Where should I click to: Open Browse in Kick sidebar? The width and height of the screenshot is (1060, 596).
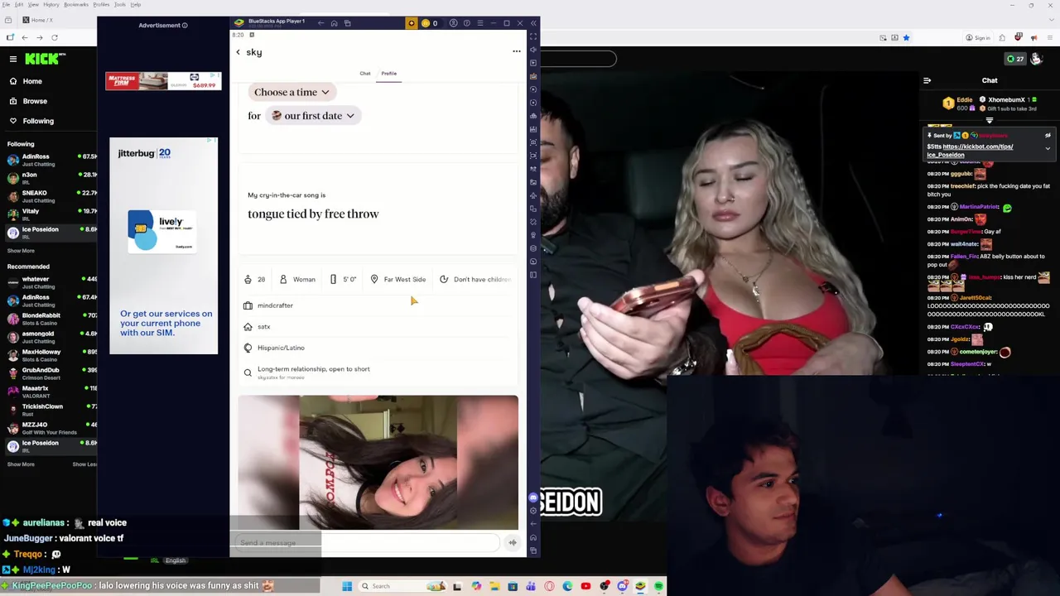pos(28,101)
